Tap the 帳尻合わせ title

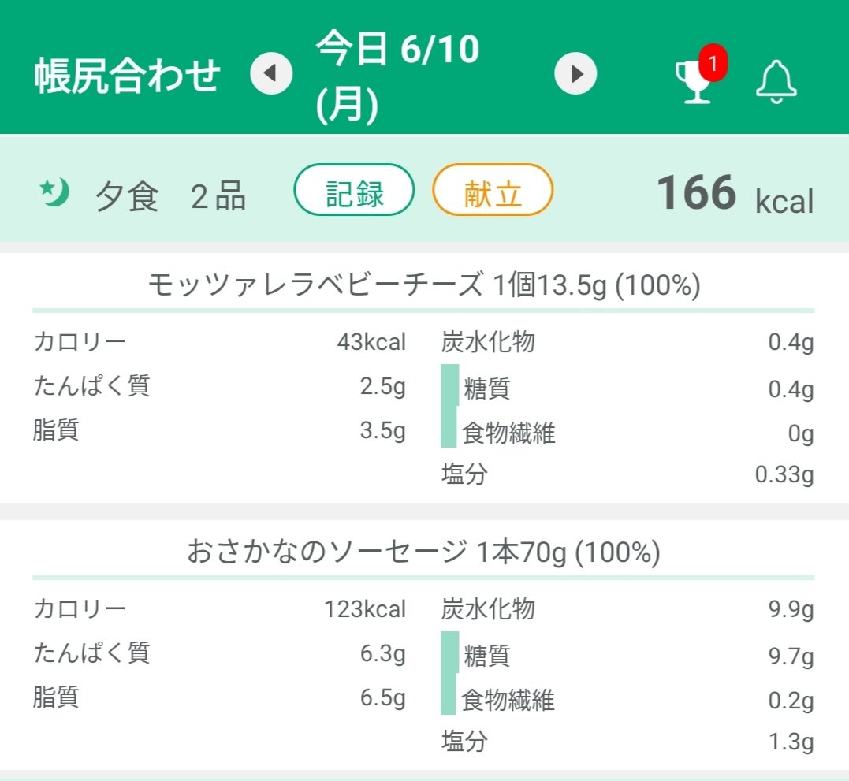click(x=127, y=76)
